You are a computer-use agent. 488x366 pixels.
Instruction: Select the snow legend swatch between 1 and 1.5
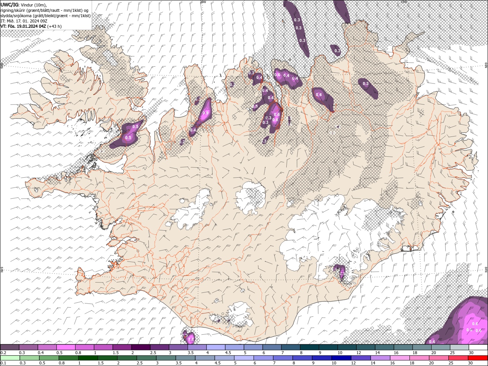coord(103,347)
